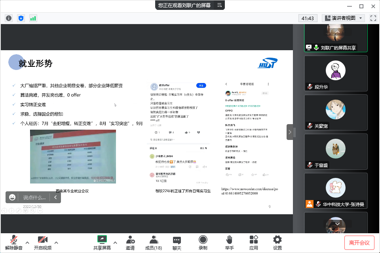Image resolution: width=380 pixels, height=253 pixels.
Task: Expand audio options arrow beside 解除静音
Action: click(27, 242)
